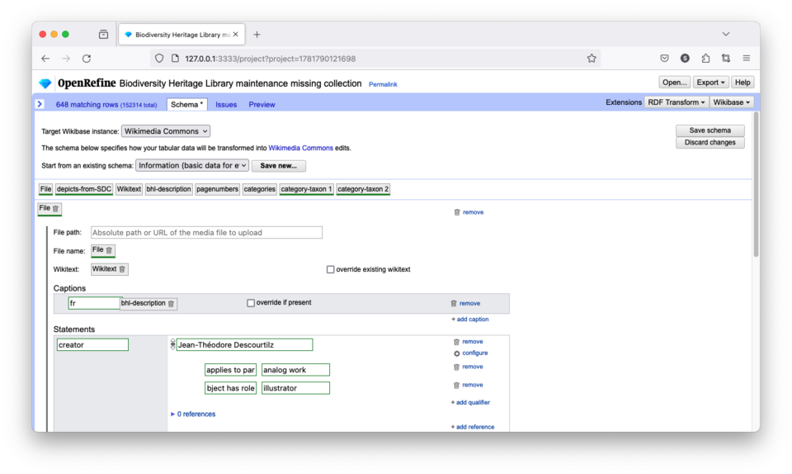
Task: Open the Pocket save icon
Action: click(x=664, y=59)
